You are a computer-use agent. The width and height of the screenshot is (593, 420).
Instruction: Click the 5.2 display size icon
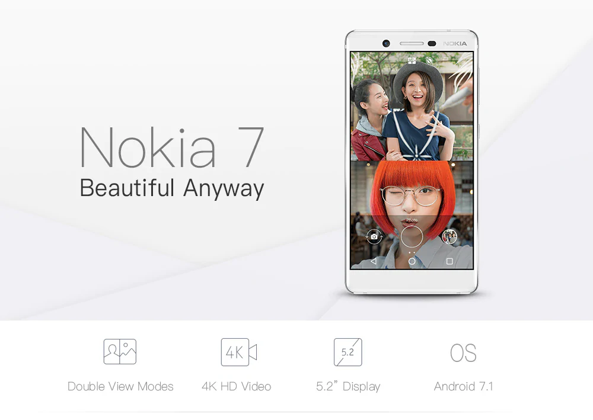pos(348,352)
